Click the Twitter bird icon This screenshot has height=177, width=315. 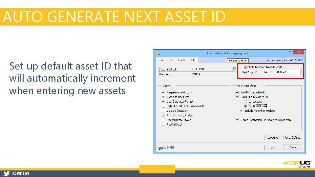[7, 174]
